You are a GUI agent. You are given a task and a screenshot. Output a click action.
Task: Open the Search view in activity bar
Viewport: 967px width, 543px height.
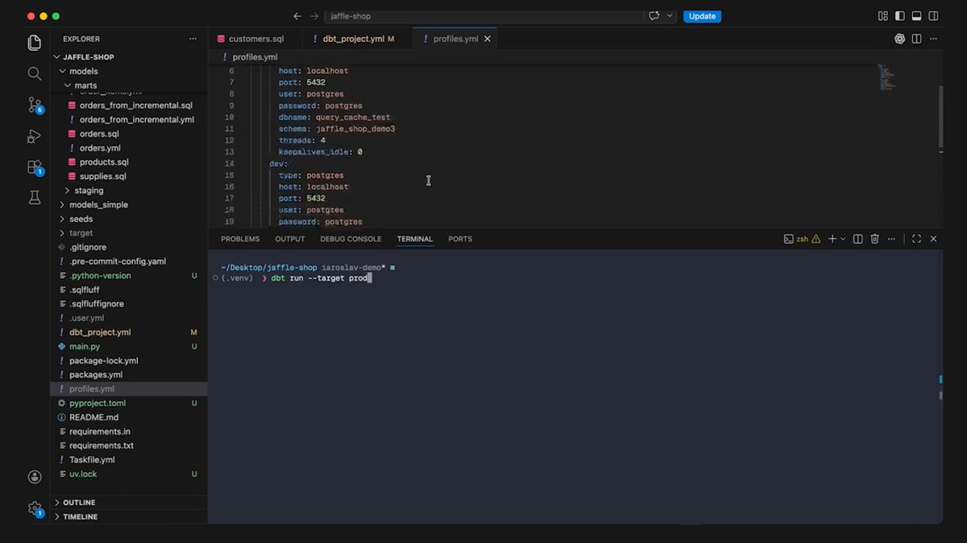click(34, 73)
